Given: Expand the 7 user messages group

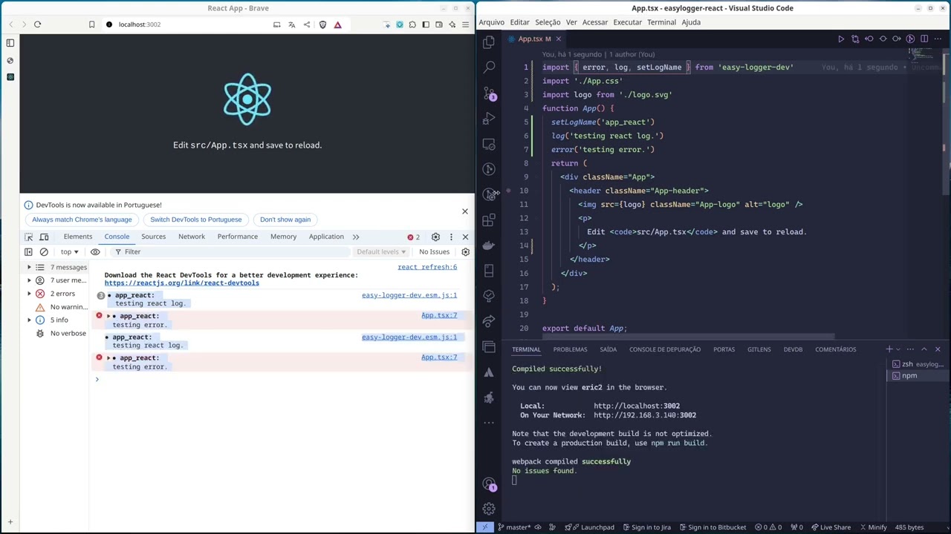Looking at the screenshot, I should [x=30, y=280].
